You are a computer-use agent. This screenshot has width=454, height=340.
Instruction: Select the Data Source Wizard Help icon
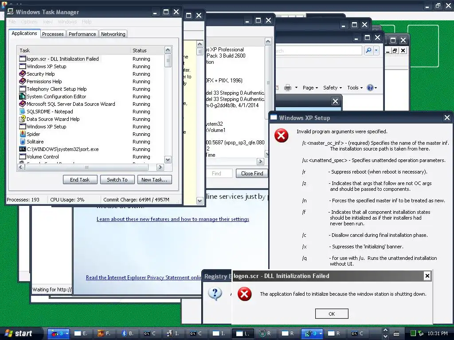[23, 119]
